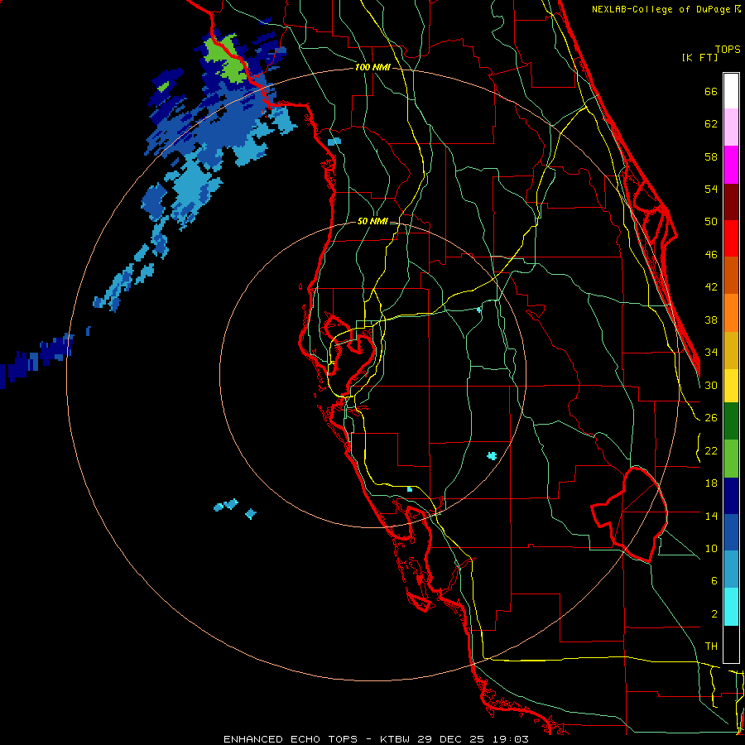Click the legend value 54
This screenshot has height=745, width=745.
point(711,189)
